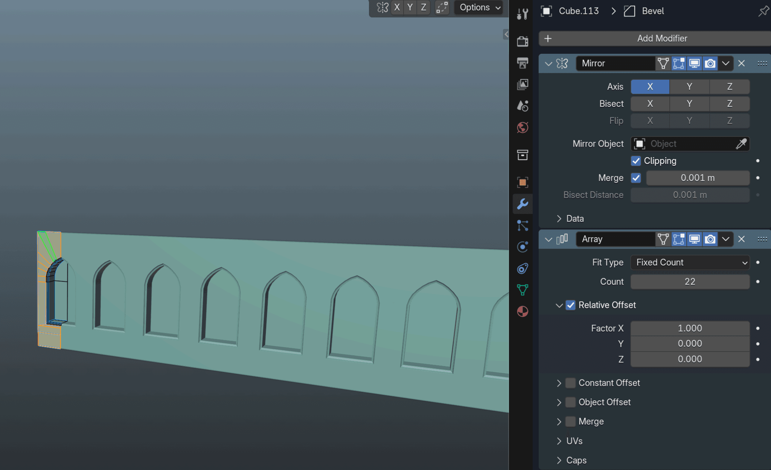
Task: Enable Mirror Axis Y
Action: coord(690,86)
